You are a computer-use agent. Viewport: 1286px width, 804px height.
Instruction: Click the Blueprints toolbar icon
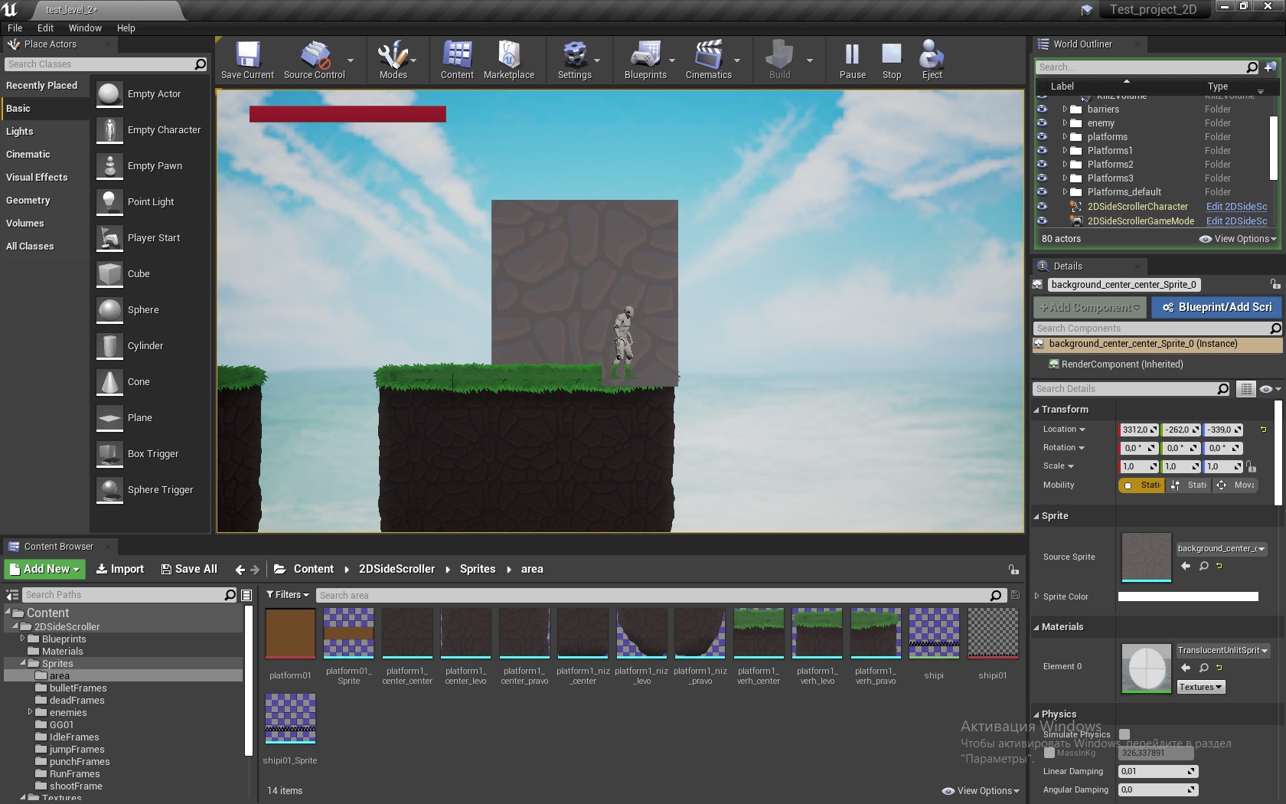tap(645, 60)
